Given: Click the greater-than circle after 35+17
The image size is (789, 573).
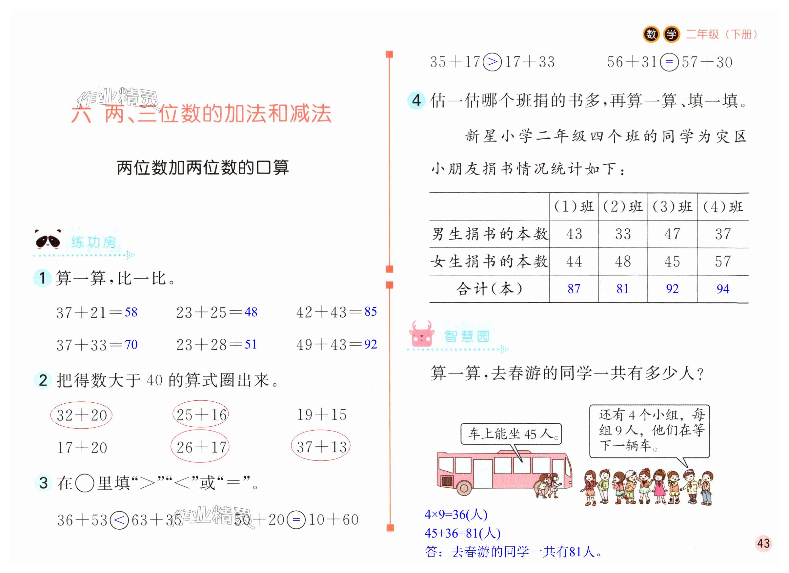Looking at the screenshot, I should click(x=492, y=62).
